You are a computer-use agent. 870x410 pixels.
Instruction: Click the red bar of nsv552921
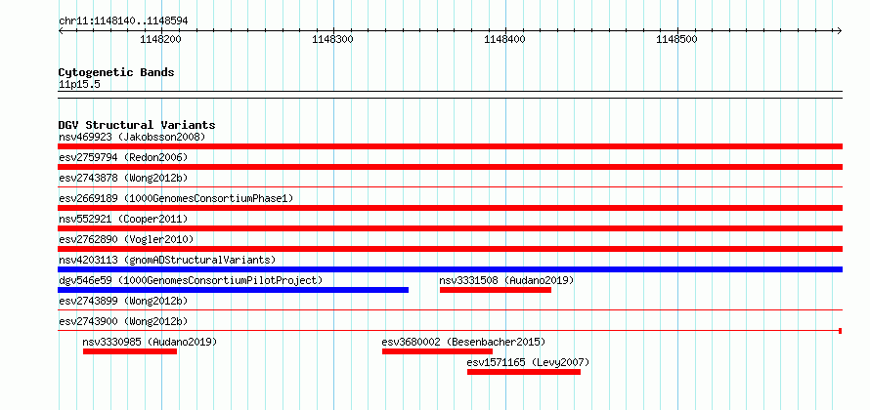coord(450,228)
